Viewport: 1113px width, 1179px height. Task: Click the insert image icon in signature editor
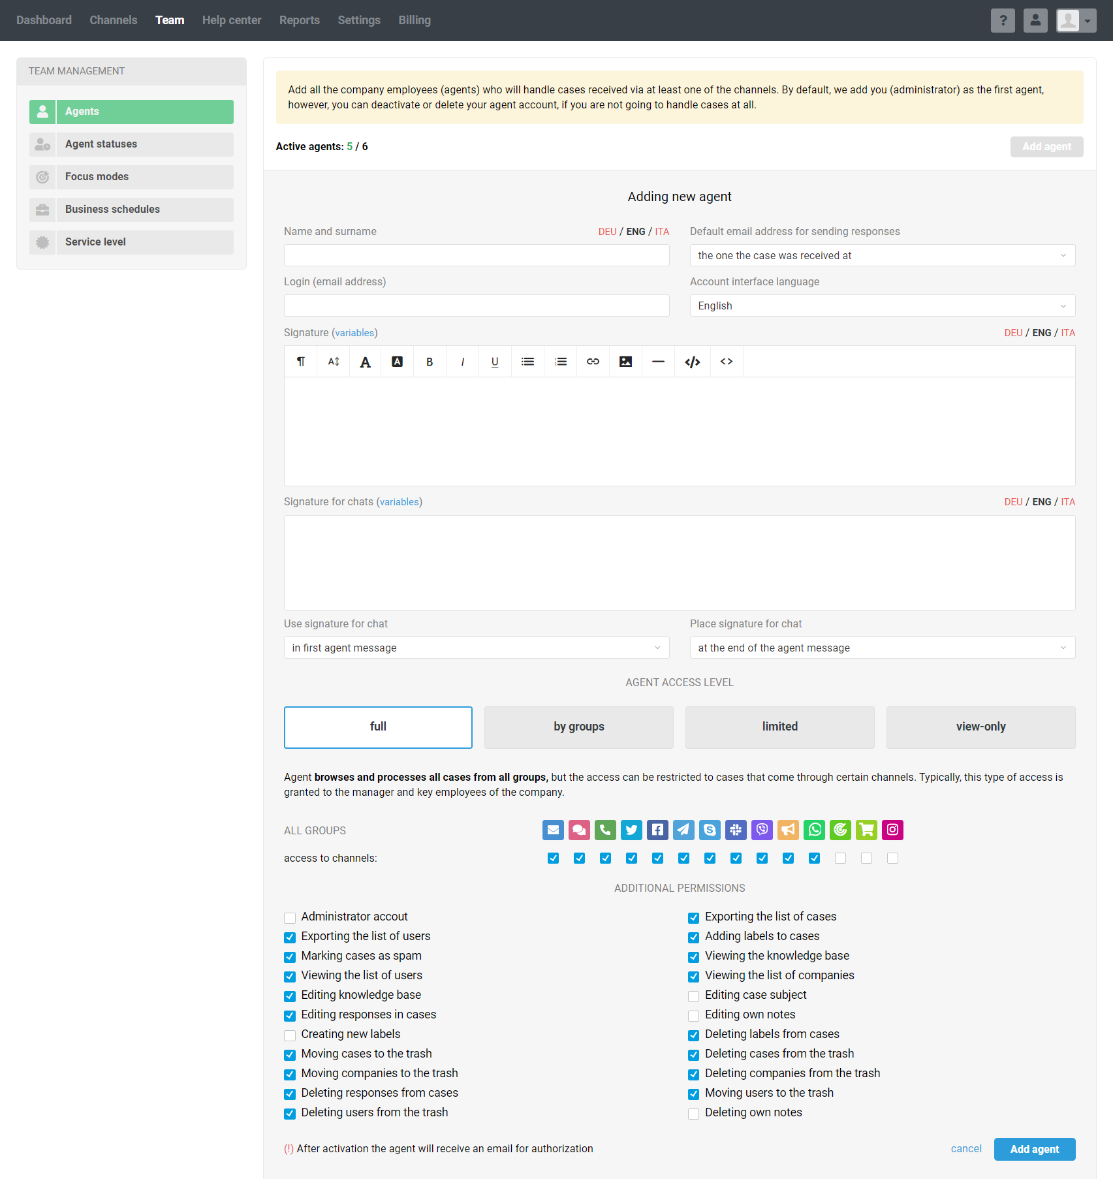tap(625, 362)
